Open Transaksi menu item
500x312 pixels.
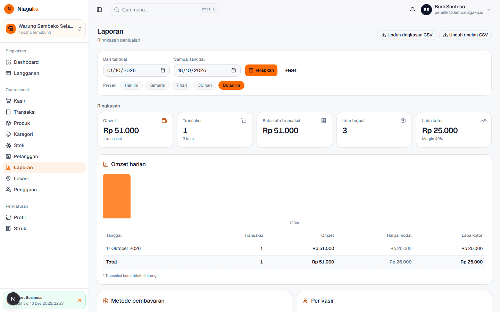point(44,112)
